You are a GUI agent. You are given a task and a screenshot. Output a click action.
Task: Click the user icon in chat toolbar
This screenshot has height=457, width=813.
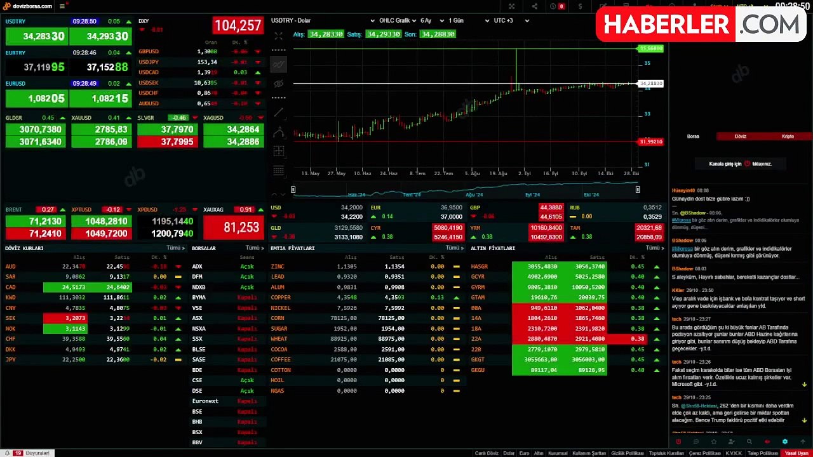coord(732,442)
